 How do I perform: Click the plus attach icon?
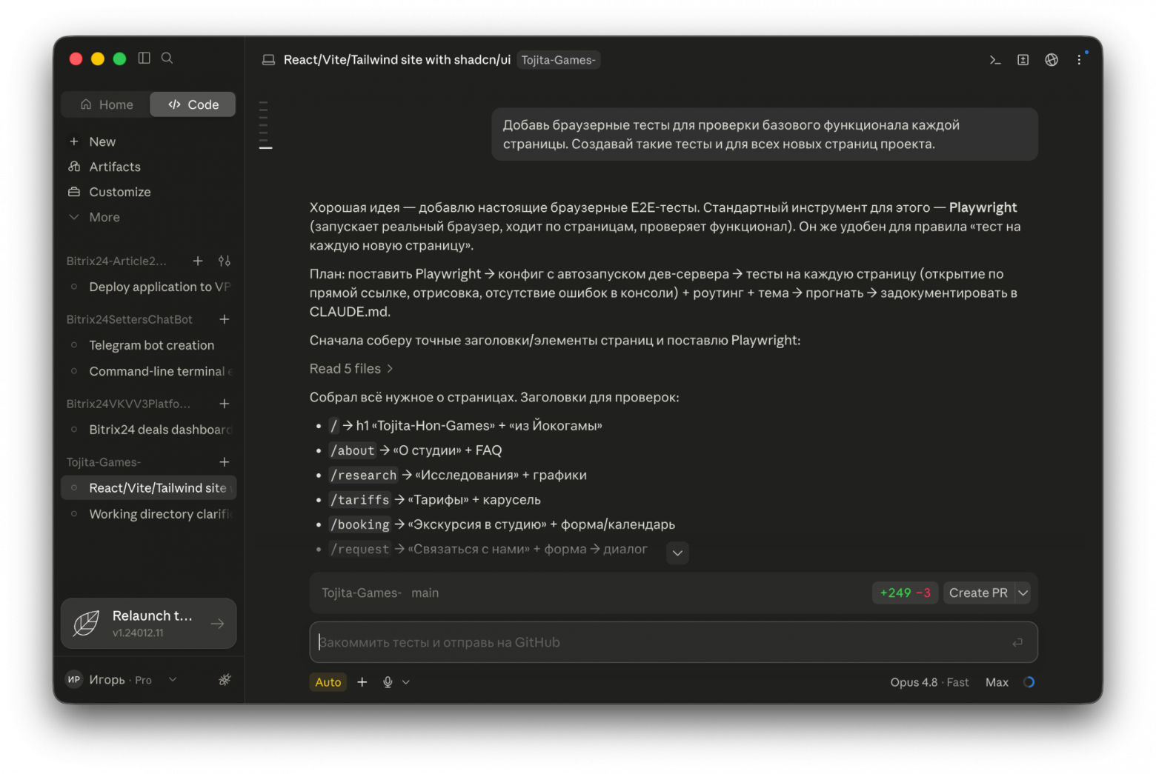(x=362, y=682)
